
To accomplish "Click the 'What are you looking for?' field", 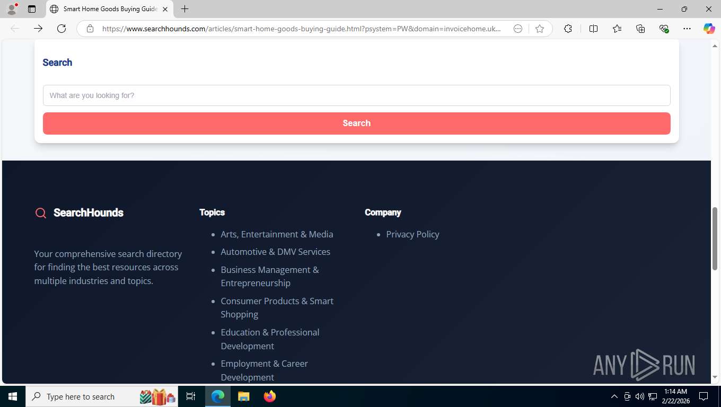I will [x=356, y=95].
